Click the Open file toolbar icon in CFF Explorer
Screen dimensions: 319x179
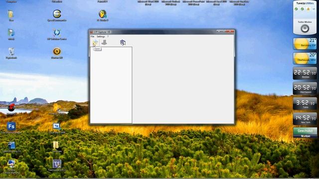(x=95, y=43)
